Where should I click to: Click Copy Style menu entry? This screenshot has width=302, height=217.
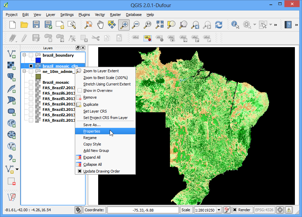click(105, 144)
